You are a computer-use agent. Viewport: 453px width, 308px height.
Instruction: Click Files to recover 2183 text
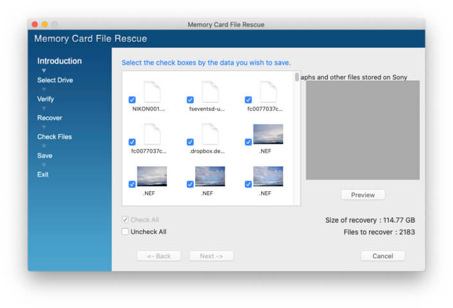[x=379, y=232]
